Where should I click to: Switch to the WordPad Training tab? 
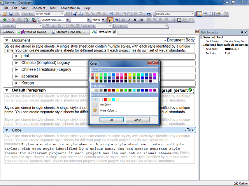pyautogui.click(x=34, y=32)
